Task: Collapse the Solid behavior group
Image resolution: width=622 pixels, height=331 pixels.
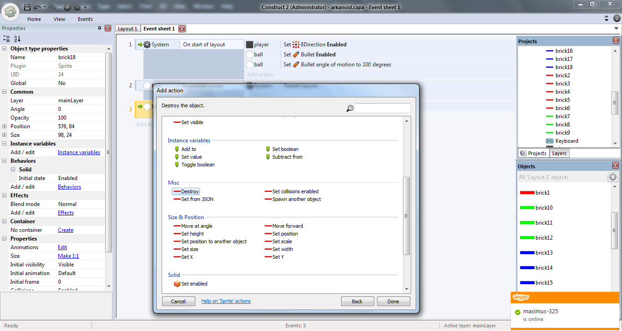Action: point(13,170)
